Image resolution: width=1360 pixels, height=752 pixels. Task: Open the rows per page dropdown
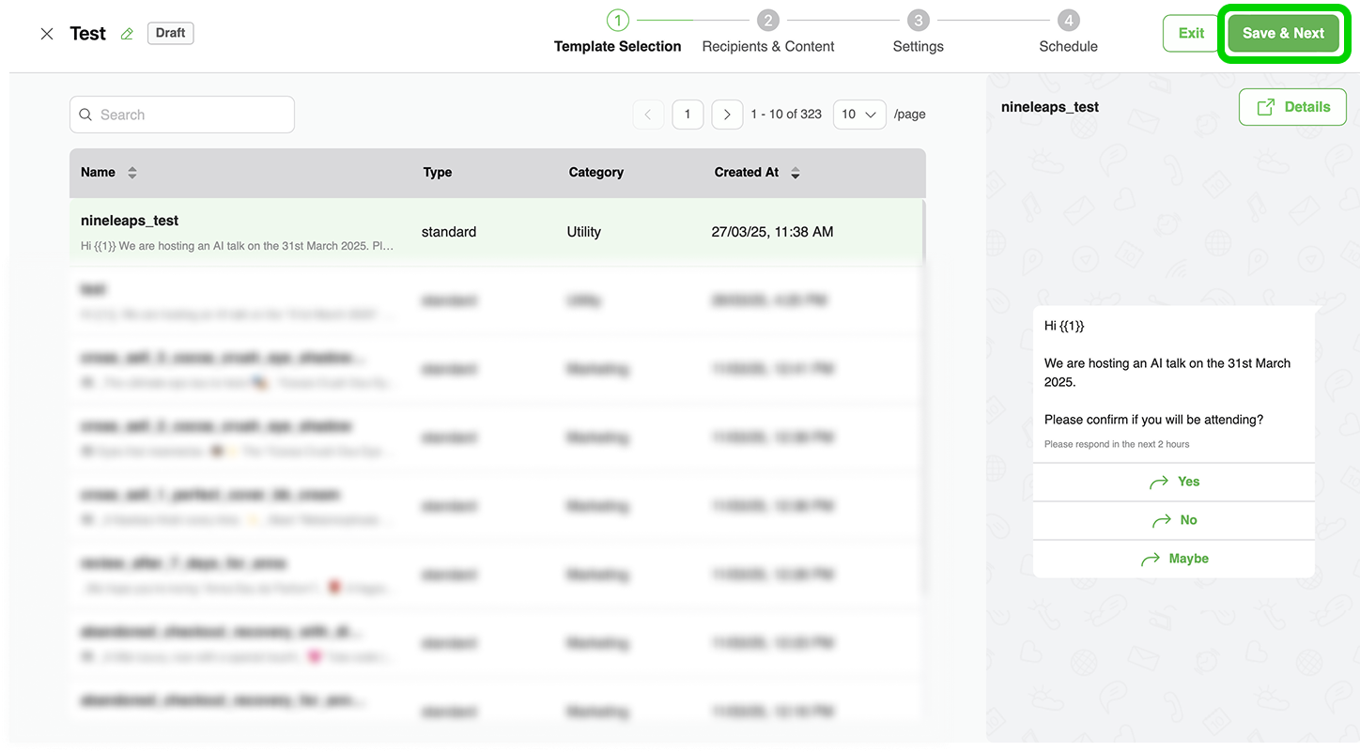(858, 115)
